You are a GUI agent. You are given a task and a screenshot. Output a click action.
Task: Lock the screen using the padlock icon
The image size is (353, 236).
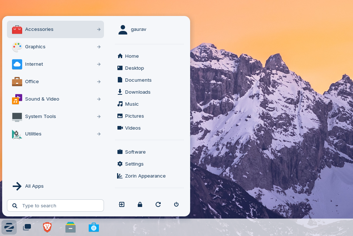point(140,204)
